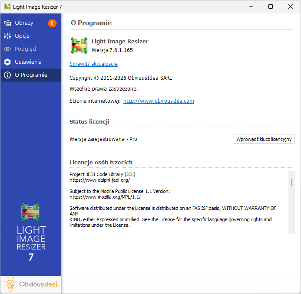
Task: Click Wprowadź klucz licencyjny button
Action: 264,139
